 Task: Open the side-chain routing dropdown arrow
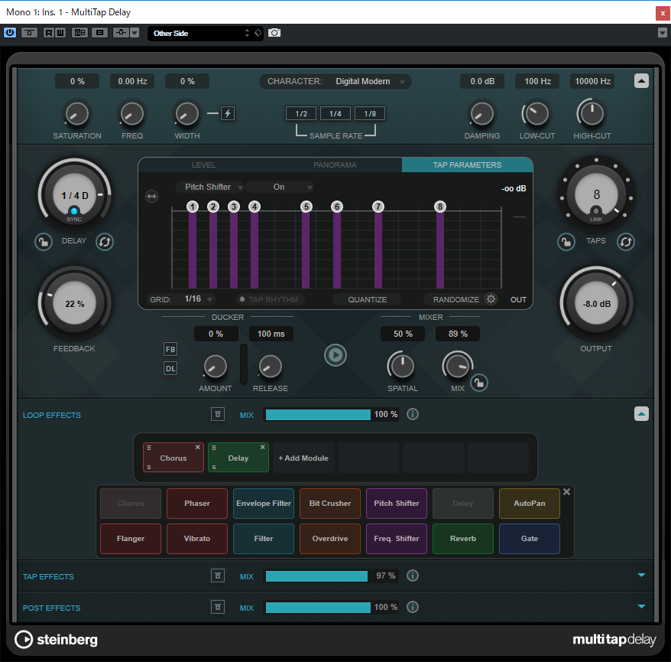(135, 33)
